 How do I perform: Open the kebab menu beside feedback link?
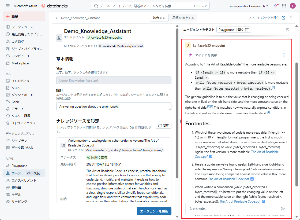[x=291, y=18]
